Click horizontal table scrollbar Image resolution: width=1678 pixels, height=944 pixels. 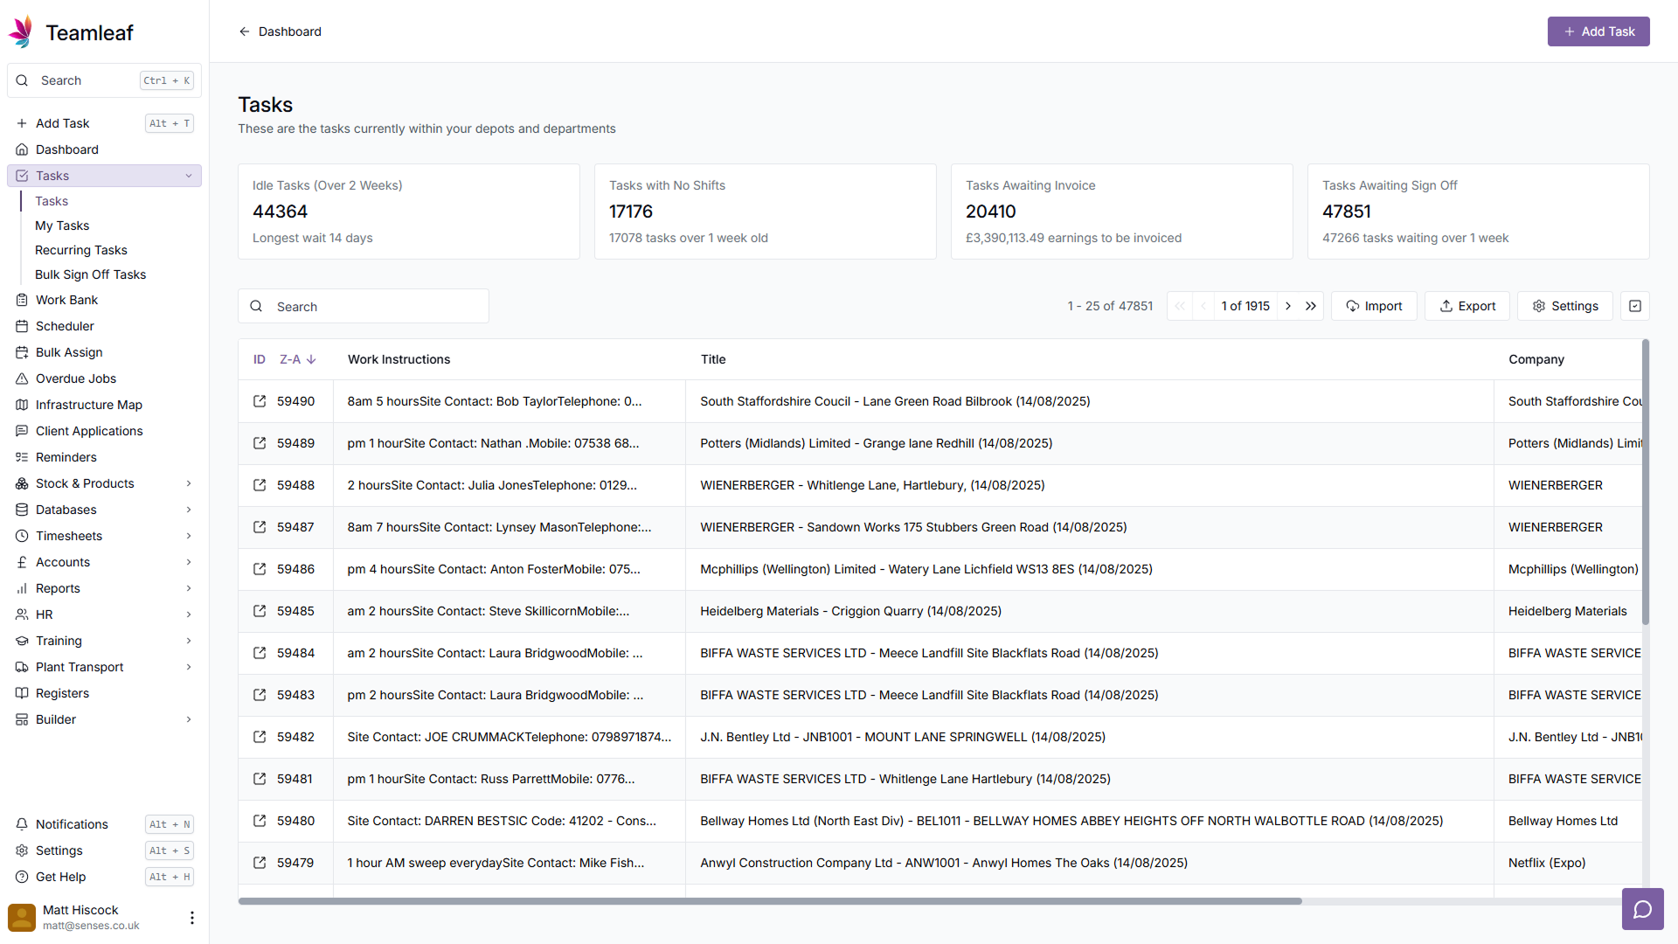770,901
